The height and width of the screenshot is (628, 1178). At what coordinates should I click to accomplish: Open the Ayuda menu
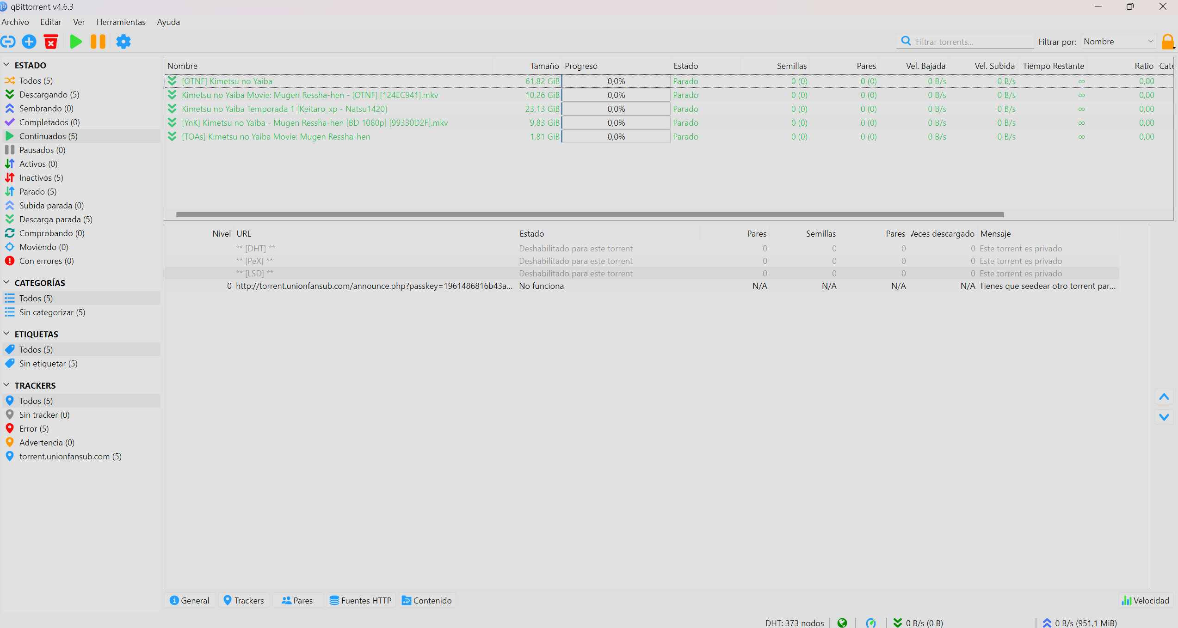coord(168,22)
